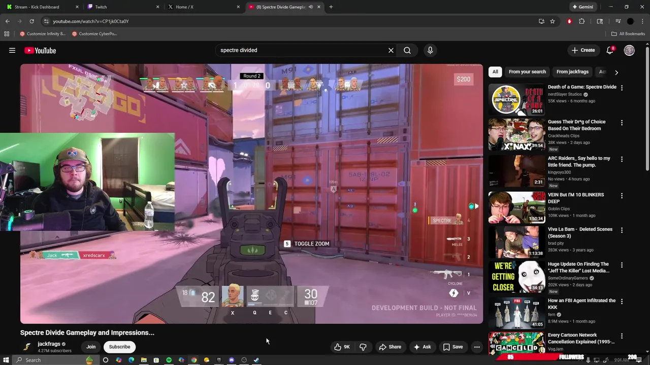Open Ask AI about video

tap(422, 347)
